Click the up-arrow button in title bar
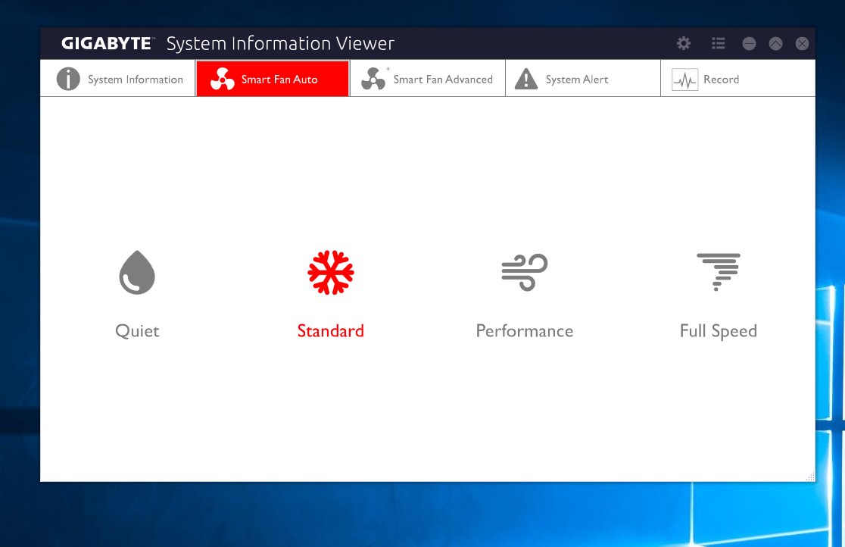This screenshot has height=547, width=845. pos(775,43)
